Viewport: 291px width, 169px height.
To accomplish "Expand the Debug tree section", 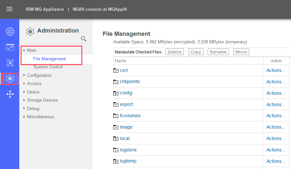I will 24,108.
